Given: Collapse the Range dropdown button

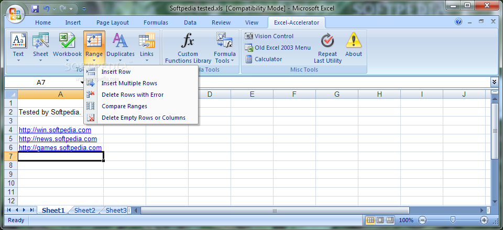Looking at the screenshot, I should [94, 47].
